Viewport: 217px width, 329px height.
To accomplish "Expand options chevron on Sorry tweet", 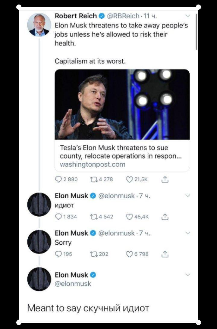I will point(187,233).
